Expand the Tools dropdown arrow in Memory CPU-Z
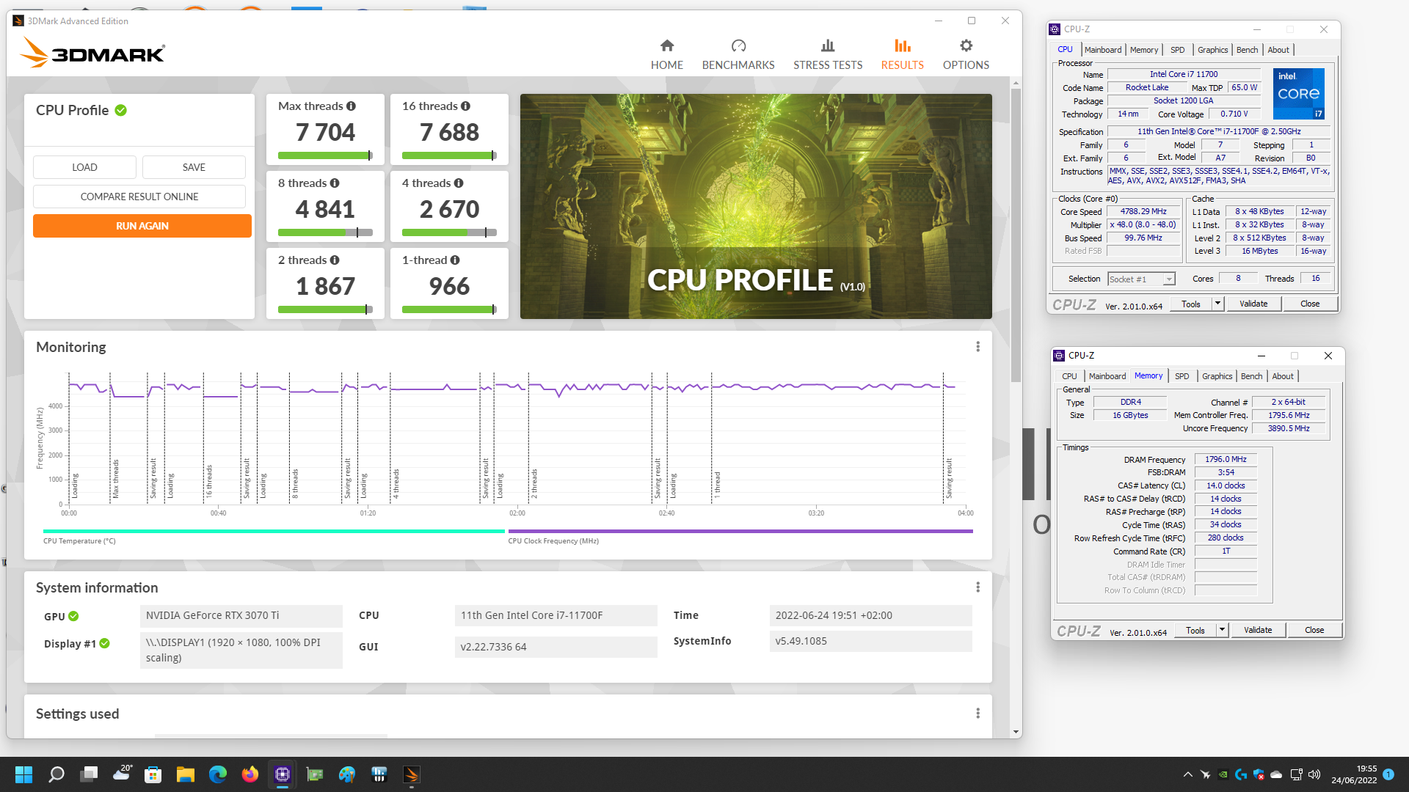 click(x=1222, y=630)
